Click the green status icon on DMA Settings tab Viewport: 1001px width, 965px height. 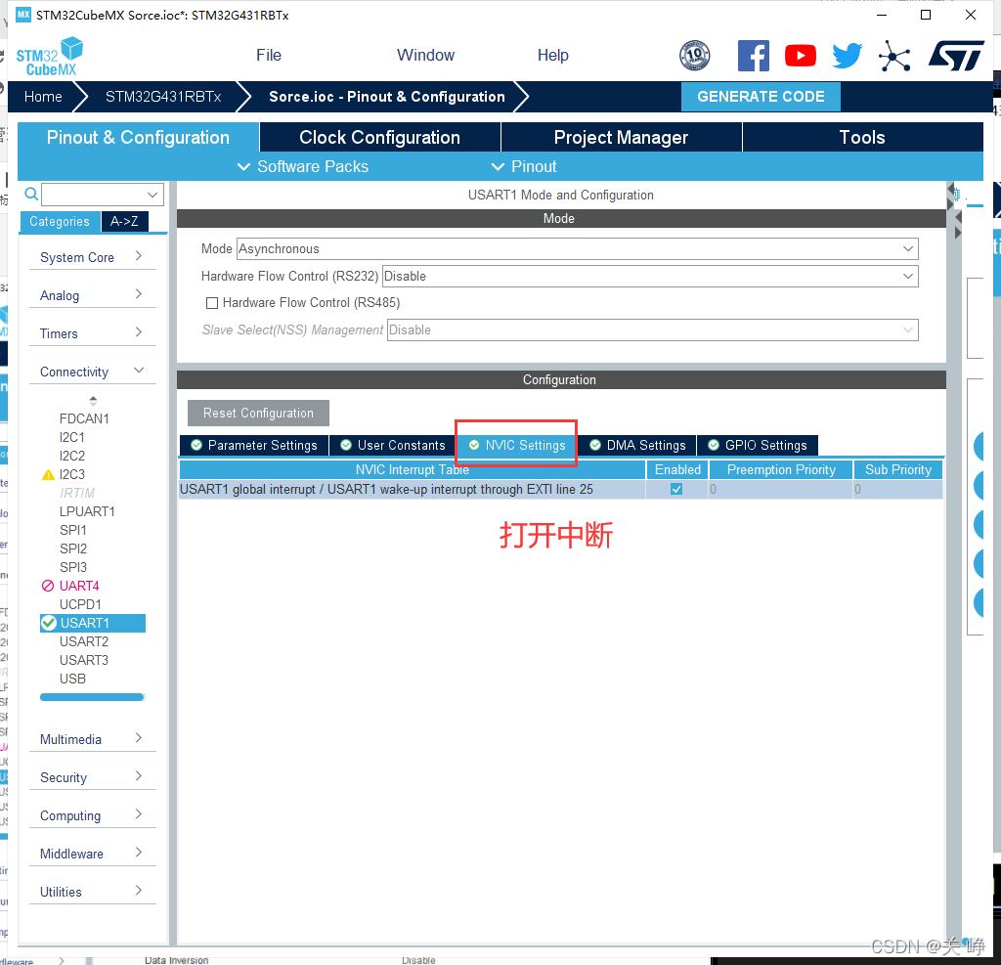pos(595,445)
